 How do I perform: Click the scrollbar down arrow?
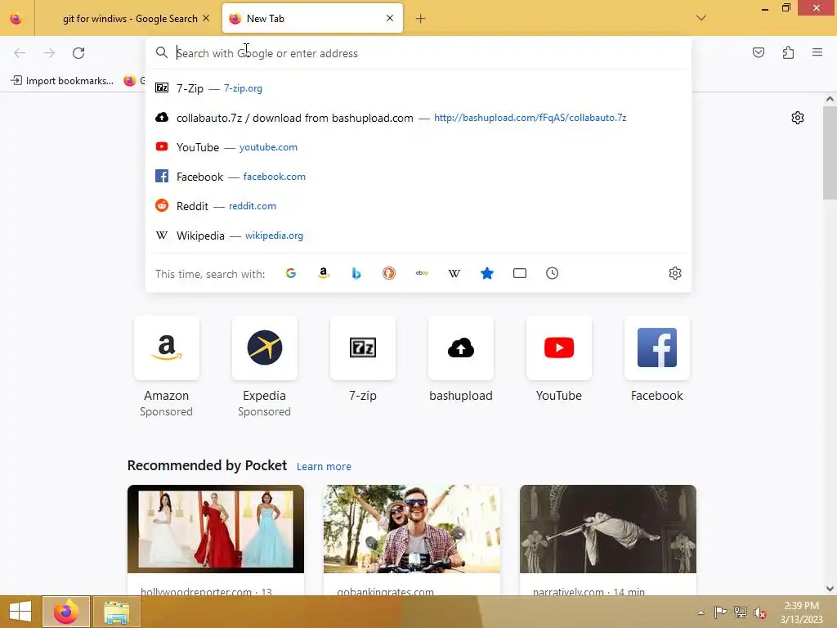(830, 589)
